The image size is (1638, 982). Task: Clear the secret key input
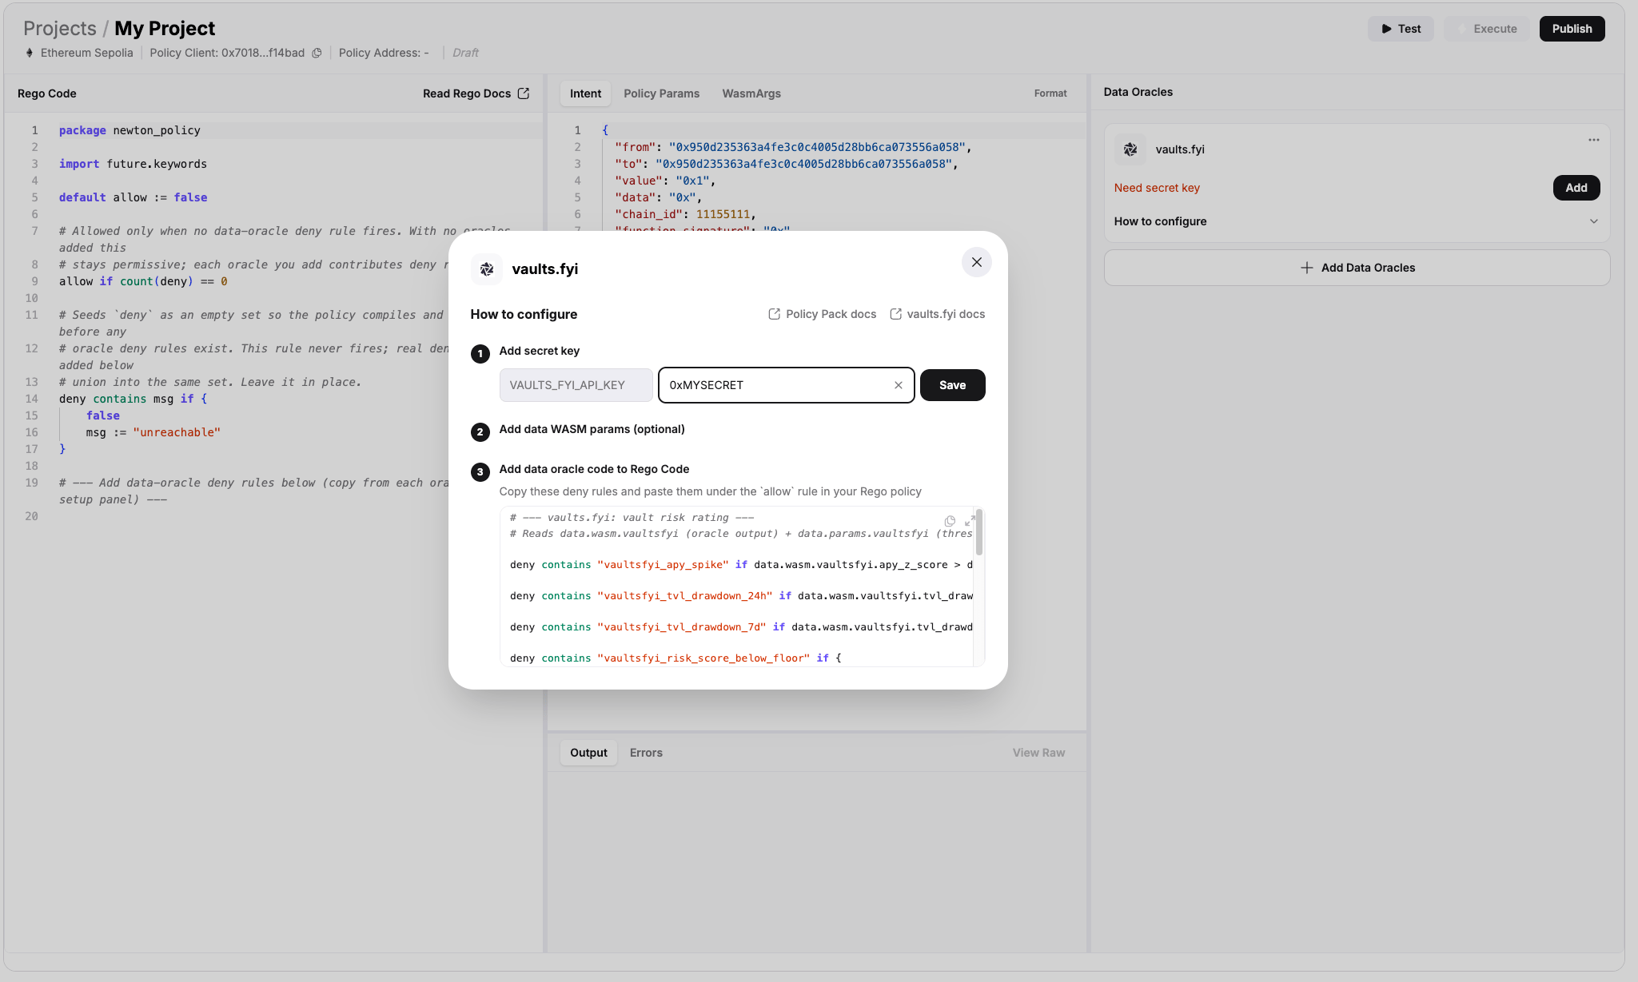(x=899, y=385)
